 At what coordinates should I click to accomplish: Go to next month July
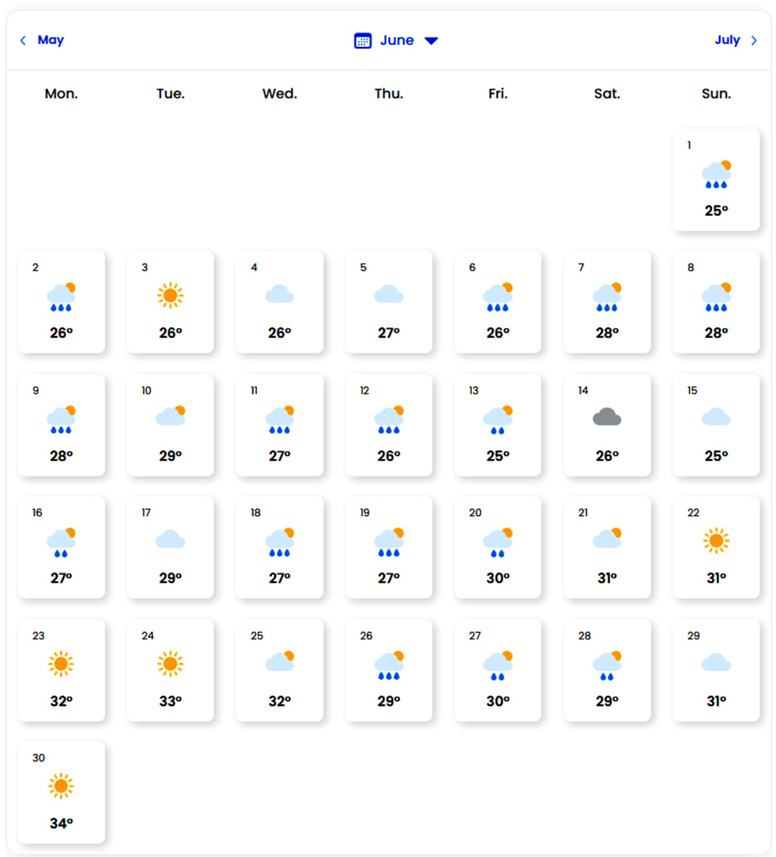[x=727, y=40]
